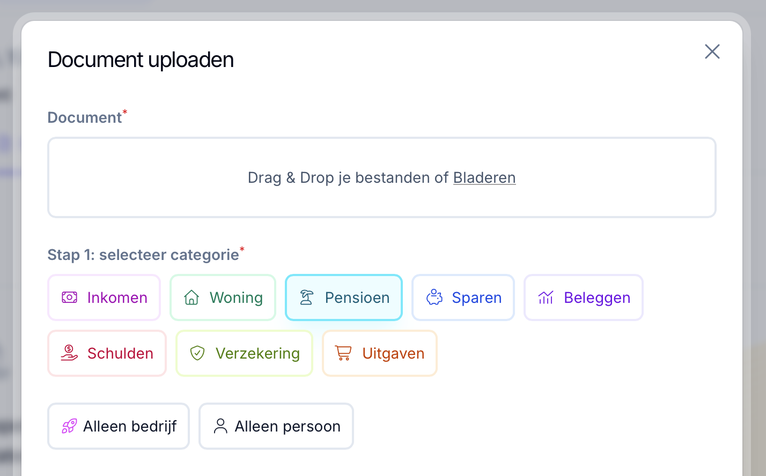Choose the Woning category
Viewport: 766px width, 476px height.
tap(223, 297)
